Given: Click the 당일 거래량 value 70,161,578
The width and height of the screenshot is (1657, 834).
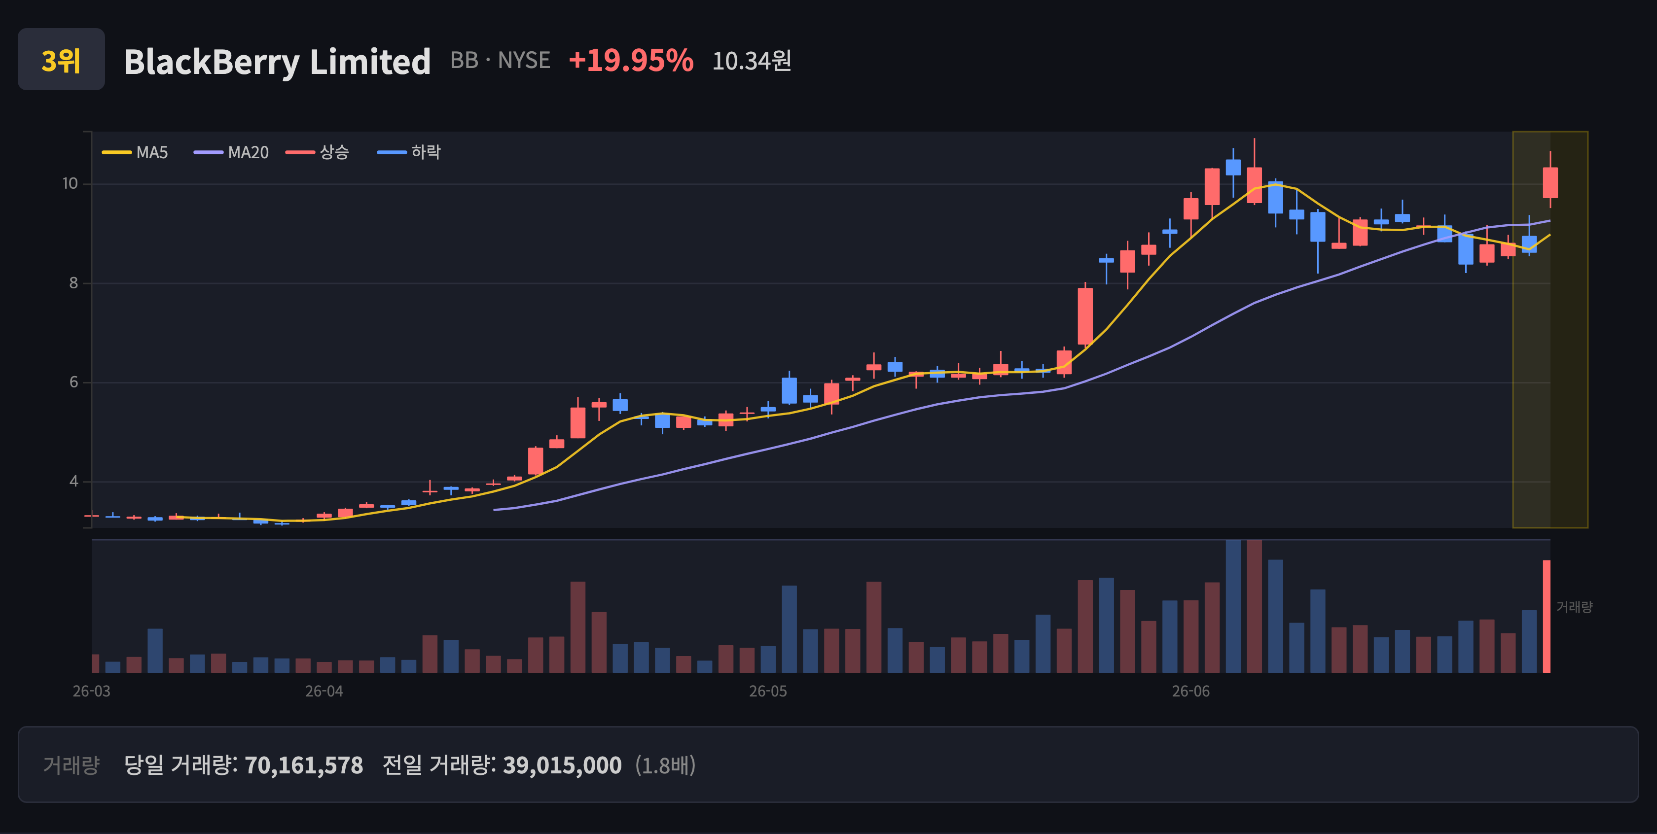Looking at the screenshot, I should 304,765.
